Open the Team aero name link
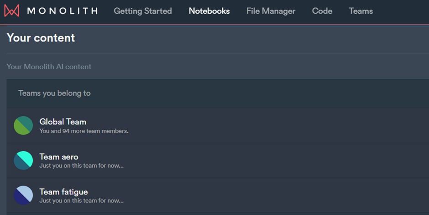Screen dimensions: 429x215 59,157
